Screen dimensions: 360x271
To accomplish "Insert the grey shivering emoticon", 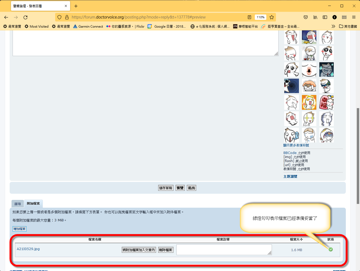I will 327,119.
